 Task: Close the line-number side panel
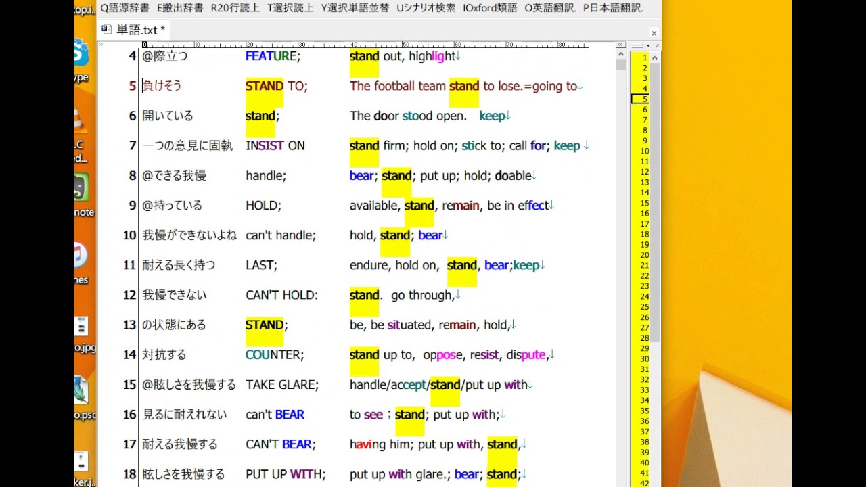tap(656, 45)
